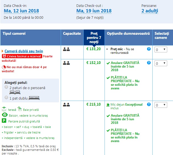Image resolution: width=173 pixels, height=155 pixels.
Task: Click the Tipul camerei column header
Action: point(14,33)
